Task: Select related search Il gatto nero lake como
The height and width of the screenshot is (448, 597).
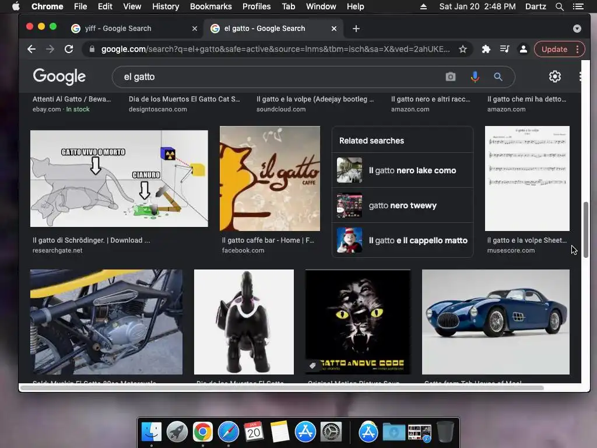Action: (402, 170)
